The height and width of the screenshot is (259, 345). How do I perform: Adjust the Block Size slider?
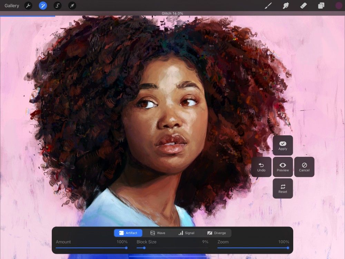tap(144, 248)
